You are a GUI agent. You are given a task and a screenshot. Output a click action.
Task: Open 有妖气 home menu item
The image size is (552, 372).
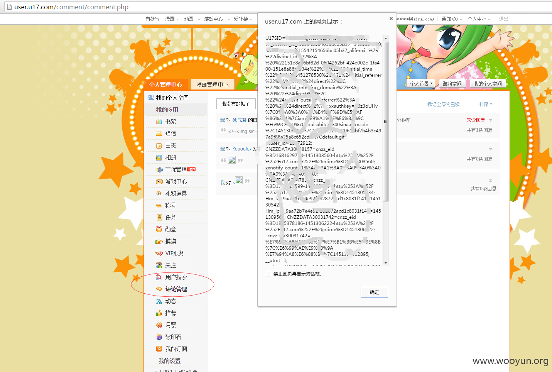(152, 19)
